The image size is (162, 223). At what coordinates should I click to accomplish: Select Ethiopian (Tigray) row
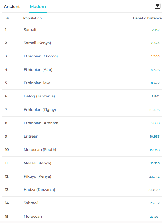coord(82,110)
